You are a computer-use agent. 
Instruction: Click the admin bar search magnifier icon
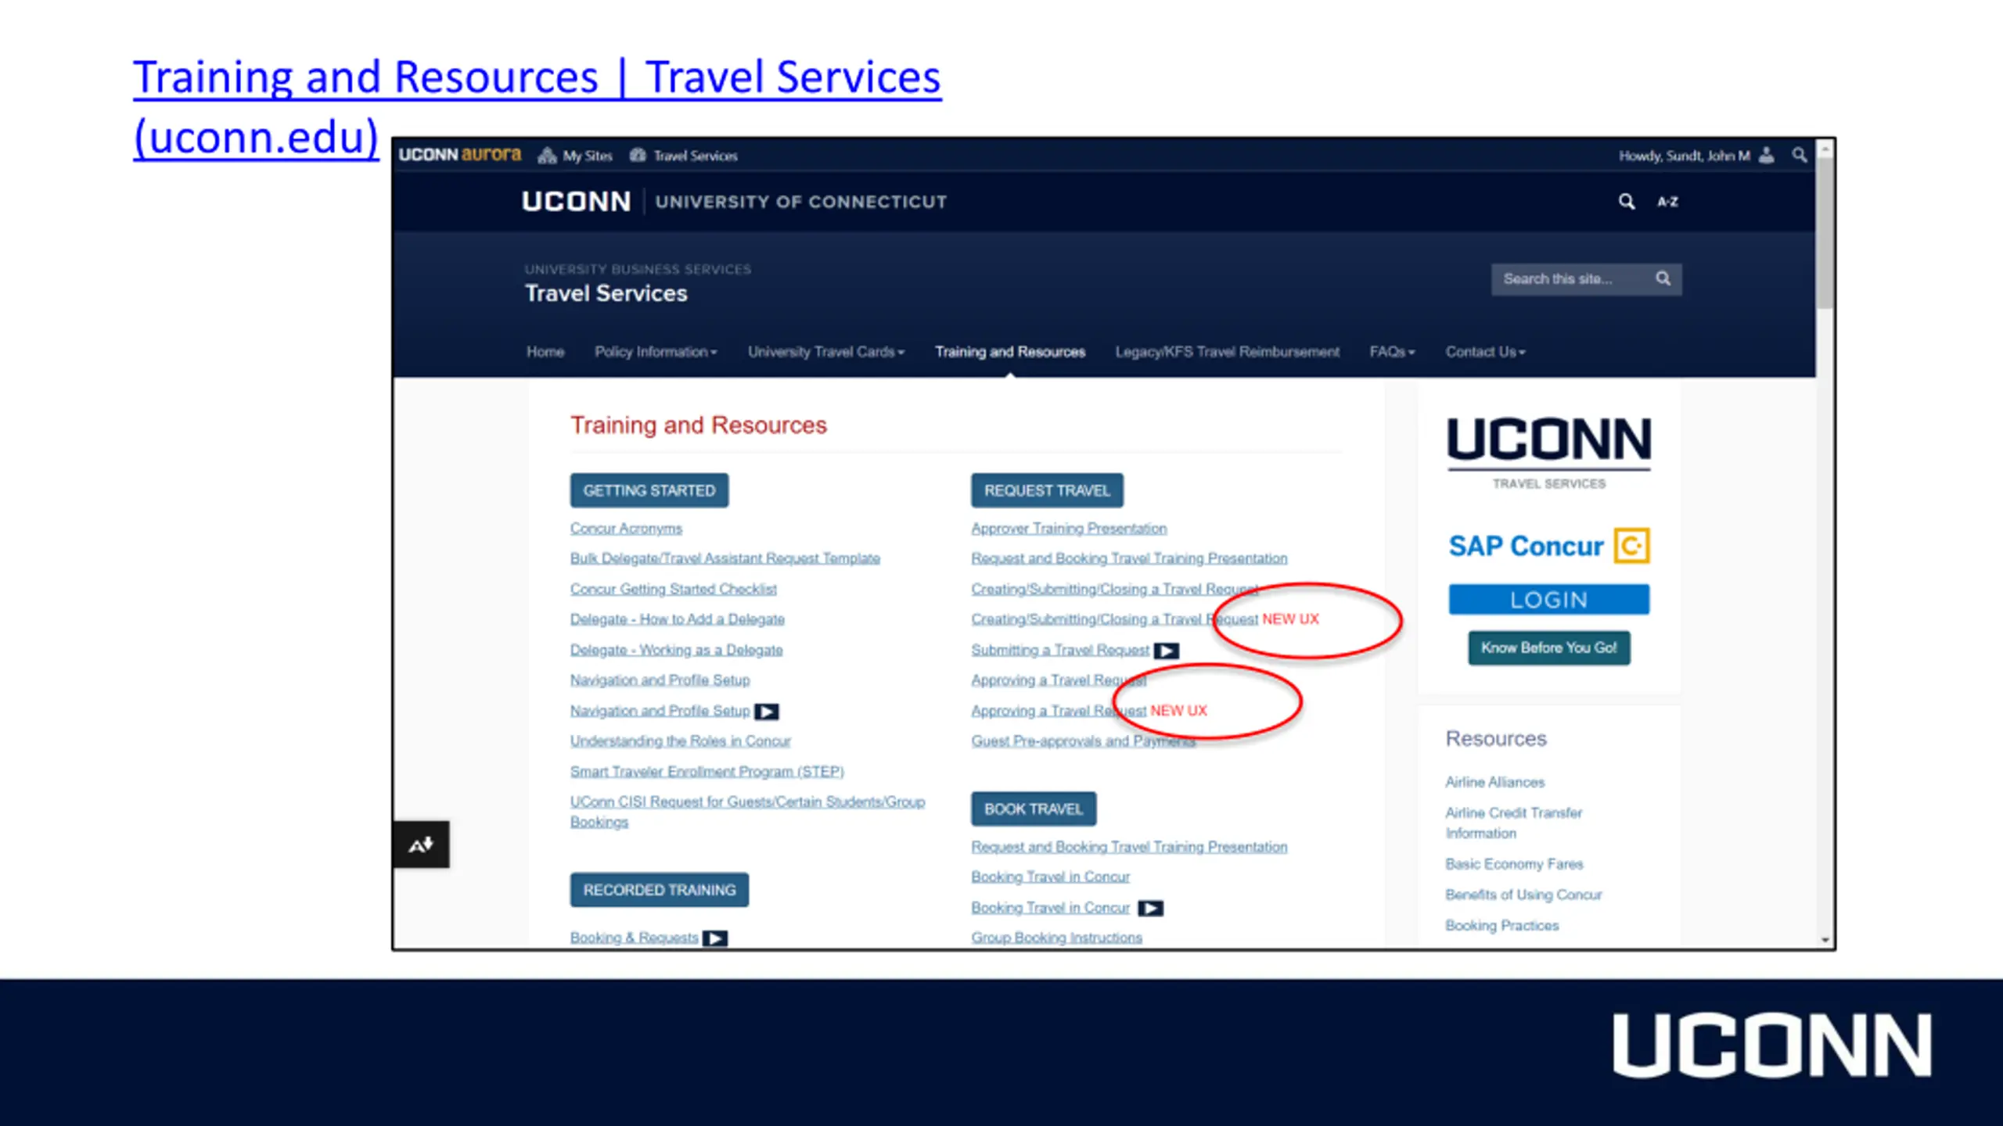point(1800,155)
